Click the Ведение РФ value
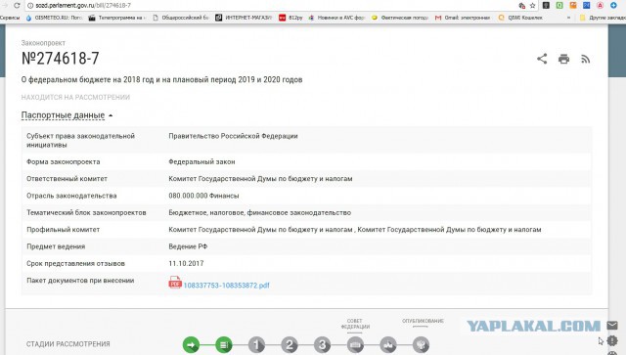 [x=188, y=246]
